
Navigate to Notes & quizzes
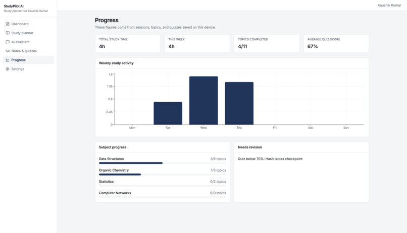(28, 51)
